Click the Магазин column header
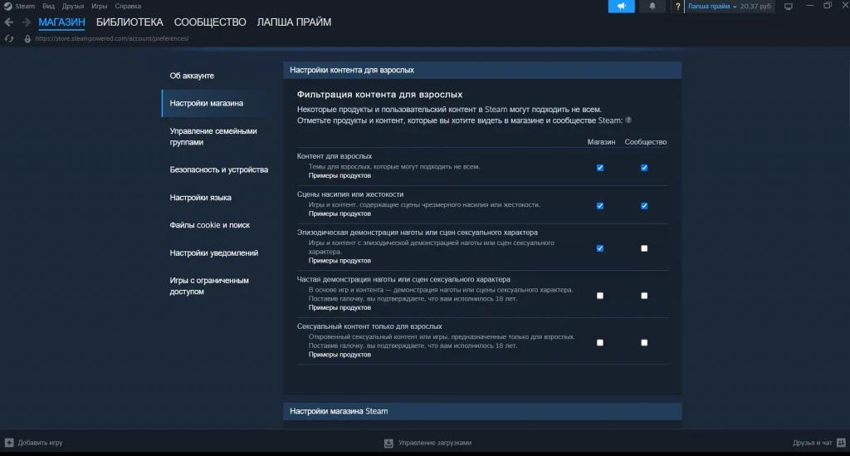This screenshot has width=850, height=456. click(x=601, y=142)
